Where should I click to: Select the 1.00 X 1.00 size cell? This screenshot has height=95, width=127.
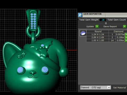(98, 40)
